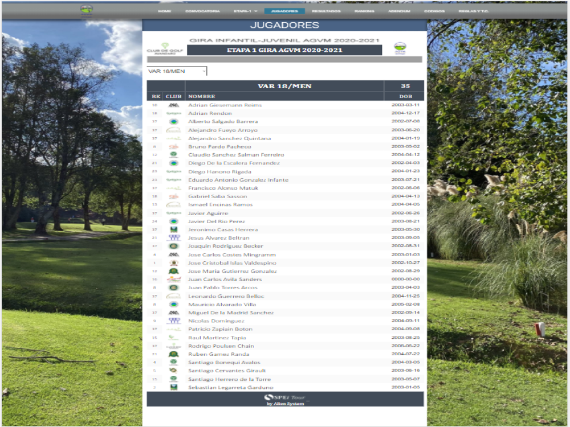This screenshot has width=570, height=427.
Task: Click club icon for Juan Pablo Torres Arcos
Action: tap(174, 288)
